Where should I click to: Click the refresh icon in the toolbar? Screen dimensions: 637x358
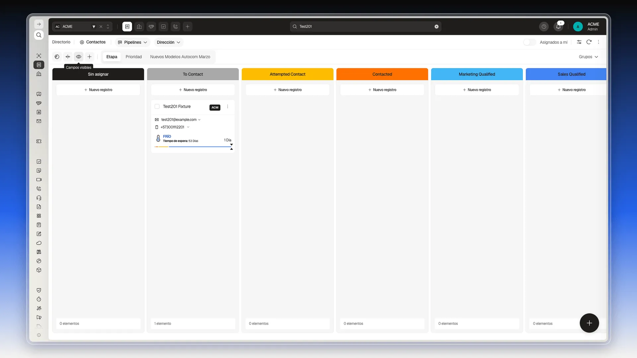[x=589, y=42]
